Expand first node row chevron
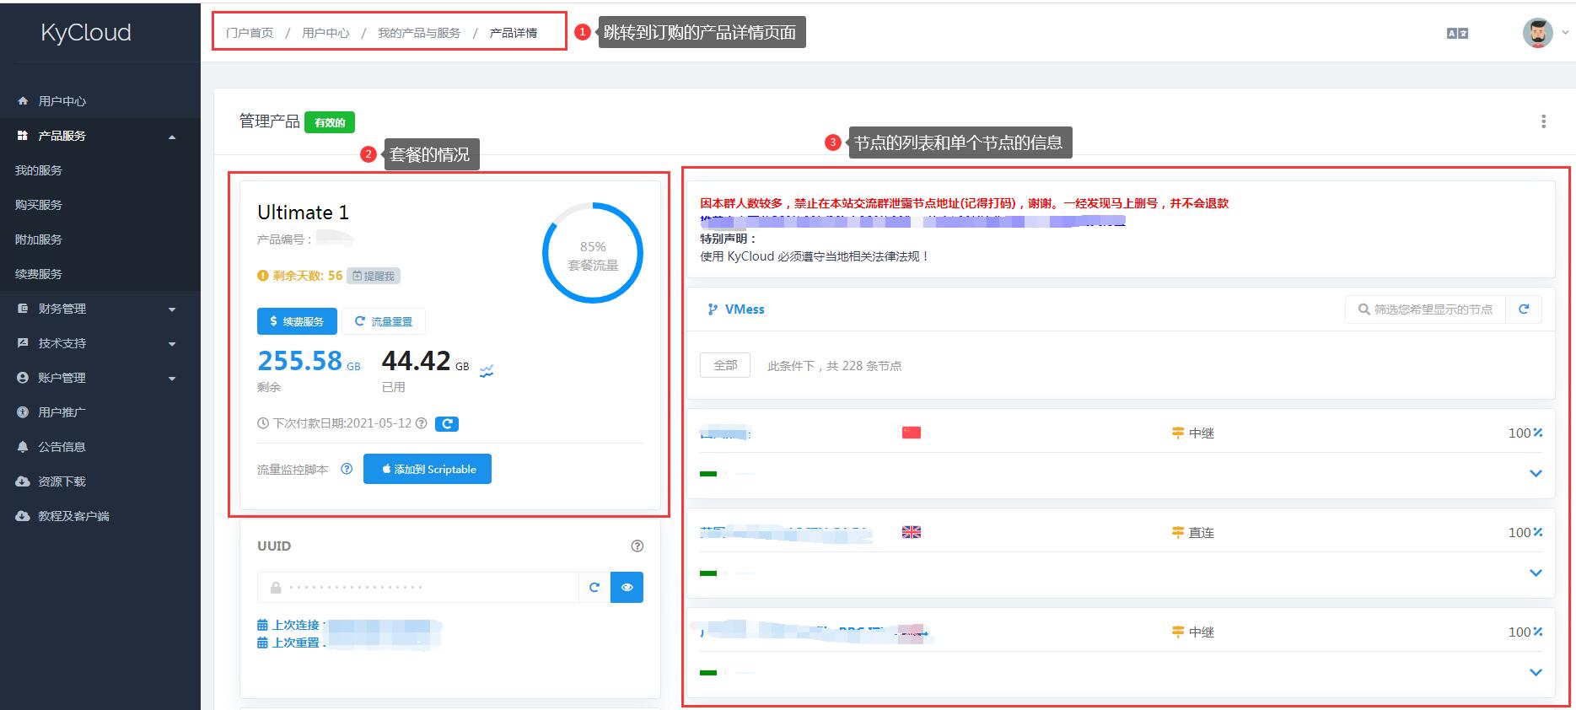 click(x=1536, y=473)
